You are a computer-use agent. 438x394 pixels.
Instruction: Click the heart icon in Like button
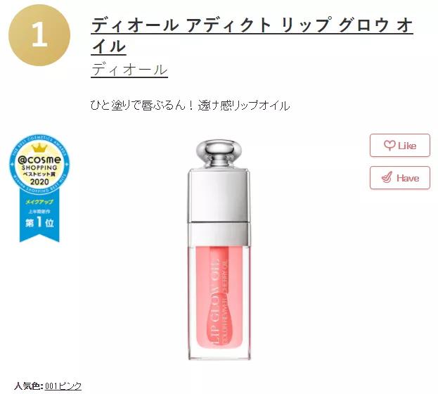coord(389,146)
